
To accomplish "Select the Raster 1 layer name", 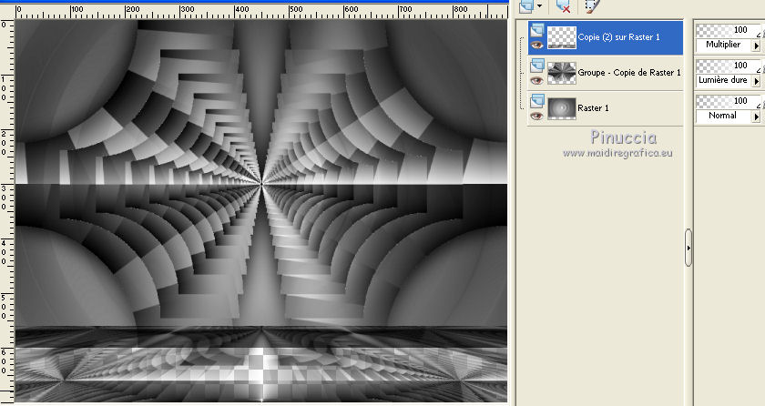I will pyautogui.click(x=593, y=108).
